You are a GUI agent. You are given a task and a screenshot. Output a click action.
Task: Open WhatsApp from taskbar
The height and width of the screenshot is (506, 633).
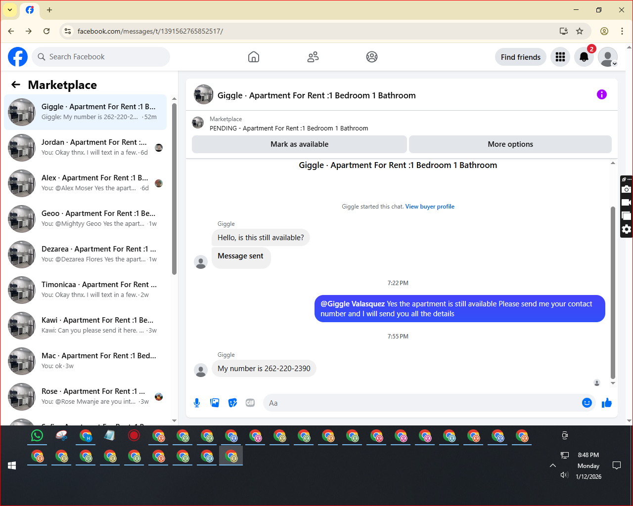pos(37,435)
